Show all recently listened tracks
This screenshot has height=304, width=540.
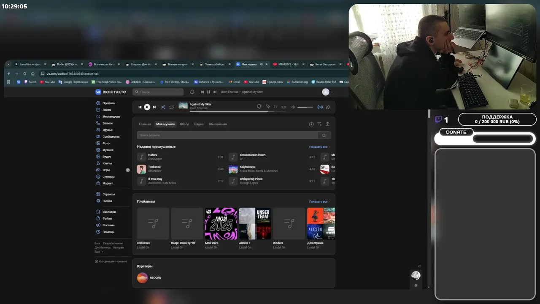(x=319, y=147)
